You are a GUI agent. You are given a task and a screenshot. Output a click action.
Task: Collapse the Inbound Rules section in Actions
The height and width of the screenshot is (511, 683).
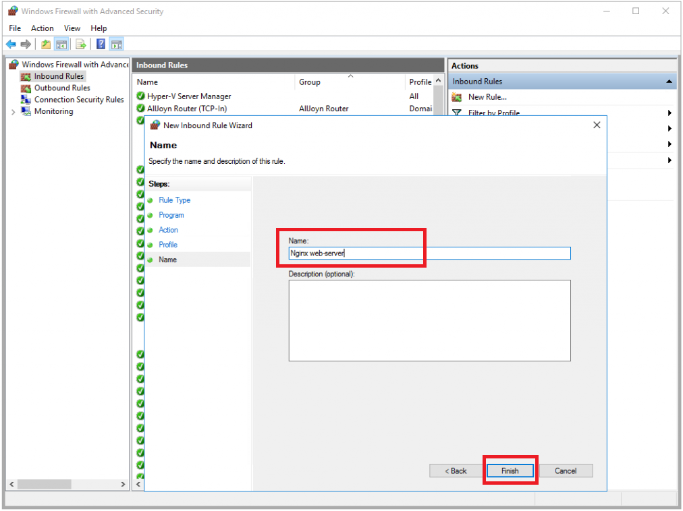pos(669,82)
